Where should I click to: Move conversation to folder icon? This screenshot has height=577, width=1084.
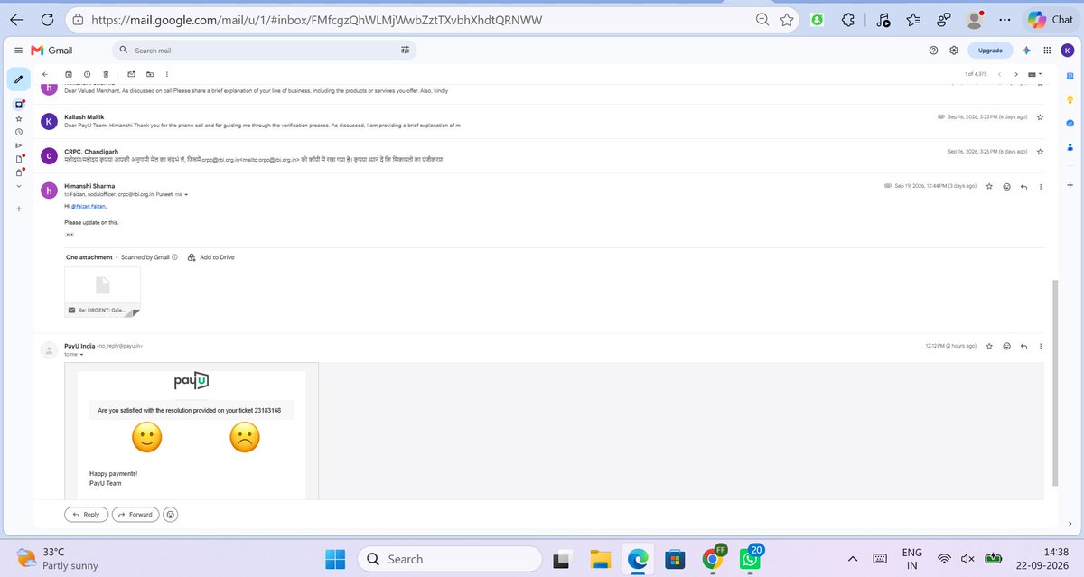click(150, 73)
